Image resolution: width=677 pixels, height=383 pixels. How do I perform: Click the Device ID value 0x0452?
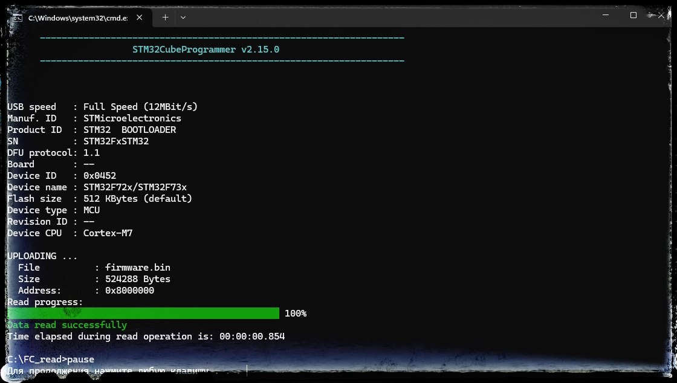100,176
